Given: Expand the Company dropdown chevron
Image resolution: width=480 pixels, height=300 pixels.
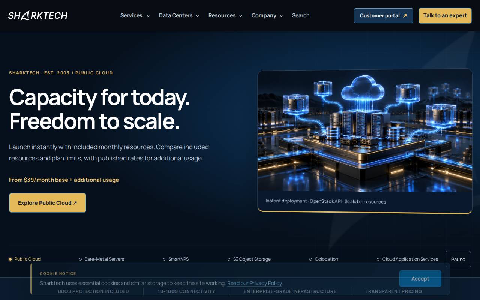Looking at the screenshot, I should [281, 16].
